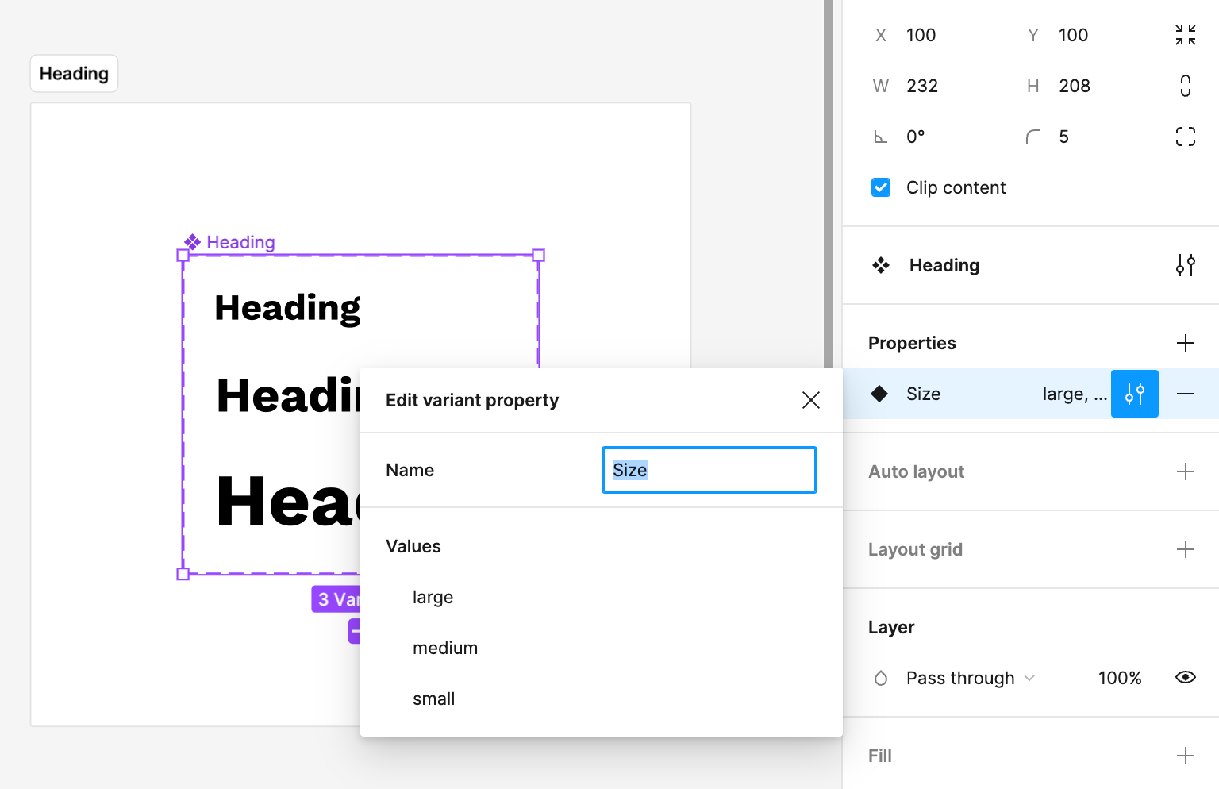Toggle layer visibility with the eye icon
The height and width of the screenshot is (789, 1219).
pyautogui.click(x=1185, y=677)
